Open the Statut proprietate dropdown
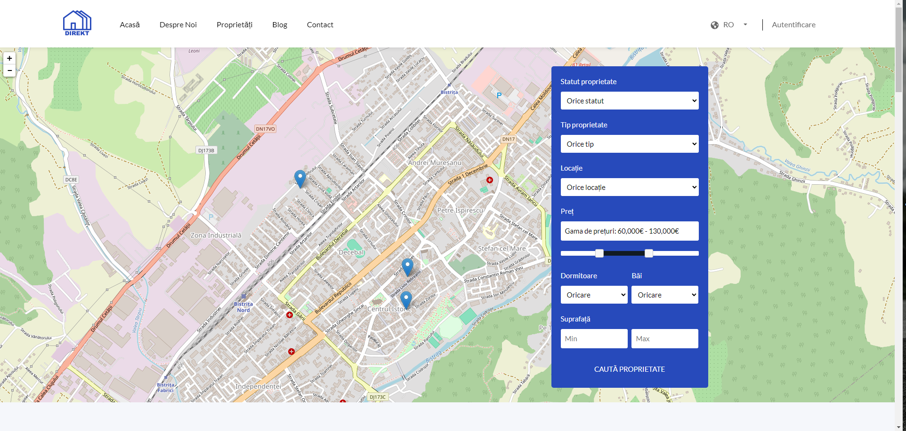This screenshot has height=431, width=906. coord(629,101)
